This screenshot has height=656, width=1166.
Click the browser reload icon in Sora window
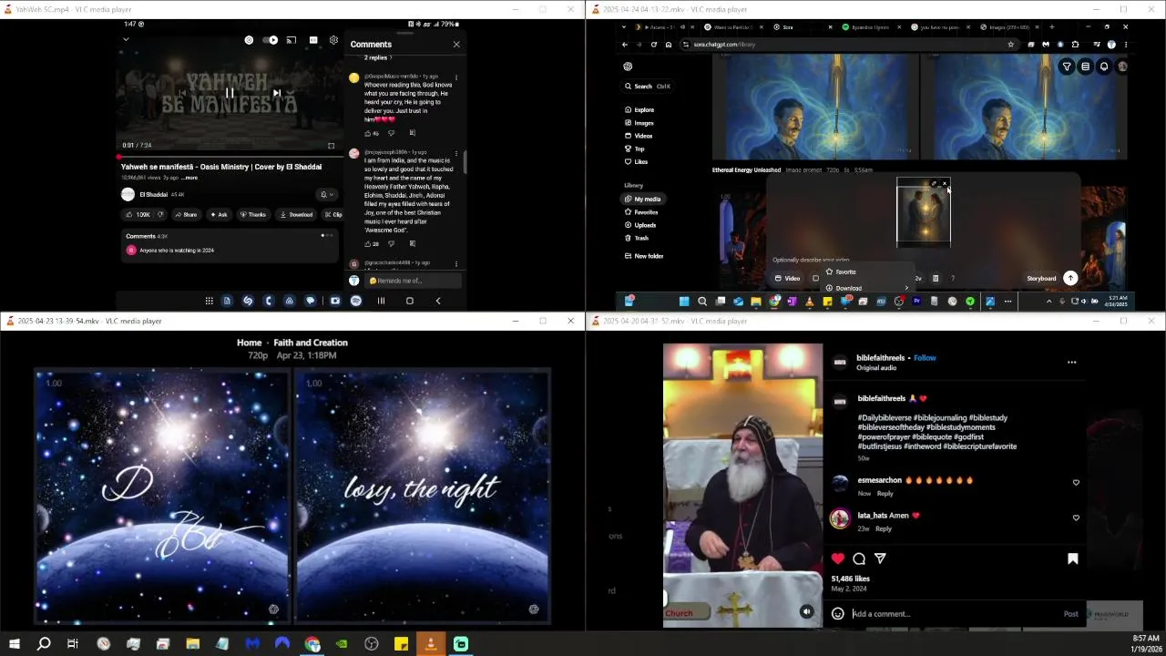click(653, 45)
